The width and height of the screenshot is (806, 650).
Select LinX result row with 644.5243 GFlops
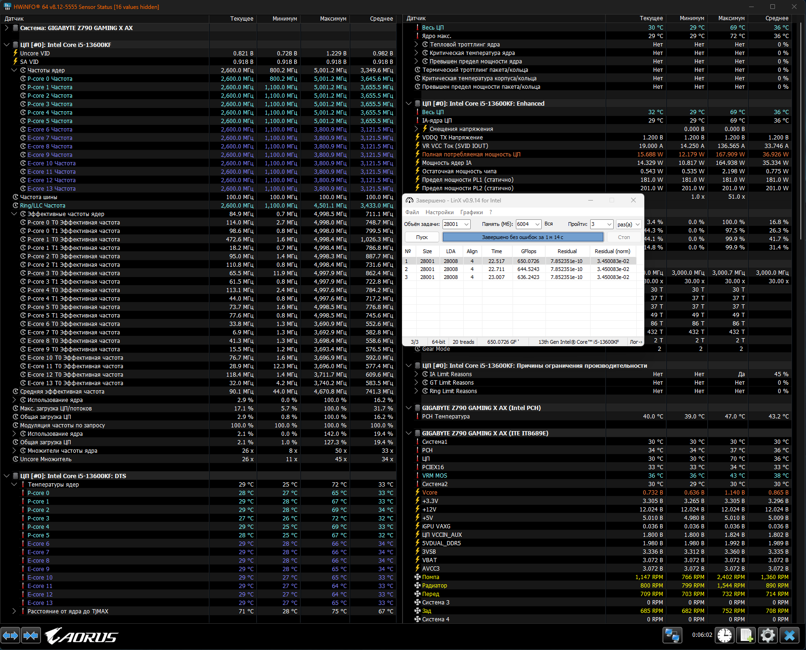coord(520,269)
